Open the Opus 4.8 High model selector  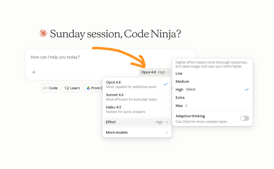pyautogui.click(x=155, y=72)
